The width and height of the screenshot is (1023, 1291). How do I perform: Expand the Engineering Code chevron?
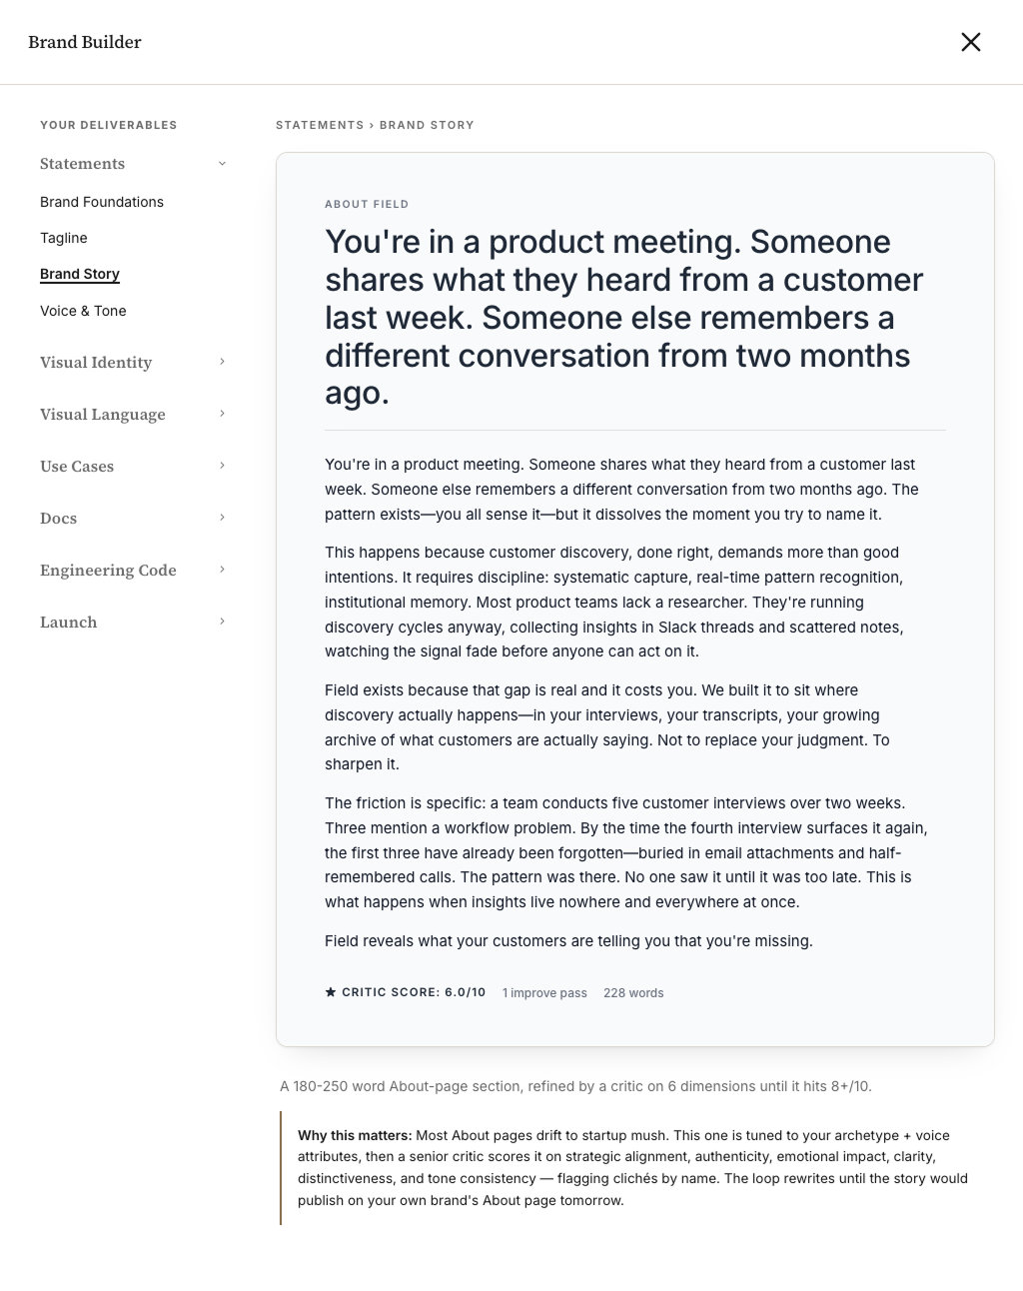[x=222, y=570]
